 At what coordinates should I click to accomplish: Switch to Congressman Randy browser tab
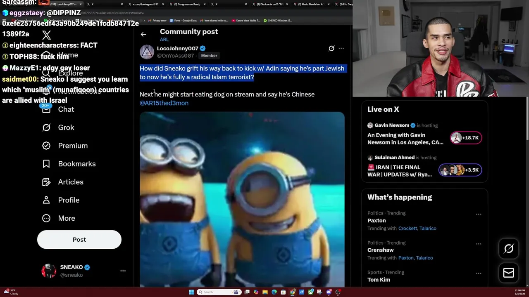(x=187, y=4)
